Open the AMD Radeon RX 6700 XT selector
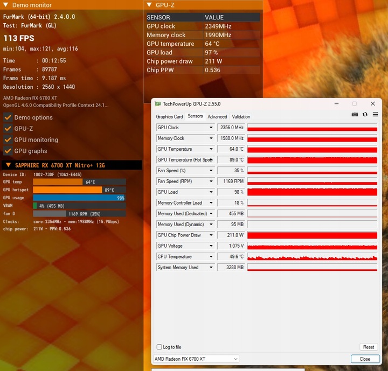Image resolution: width=388 pixels, height=371 pixels. tap(196, 359)
